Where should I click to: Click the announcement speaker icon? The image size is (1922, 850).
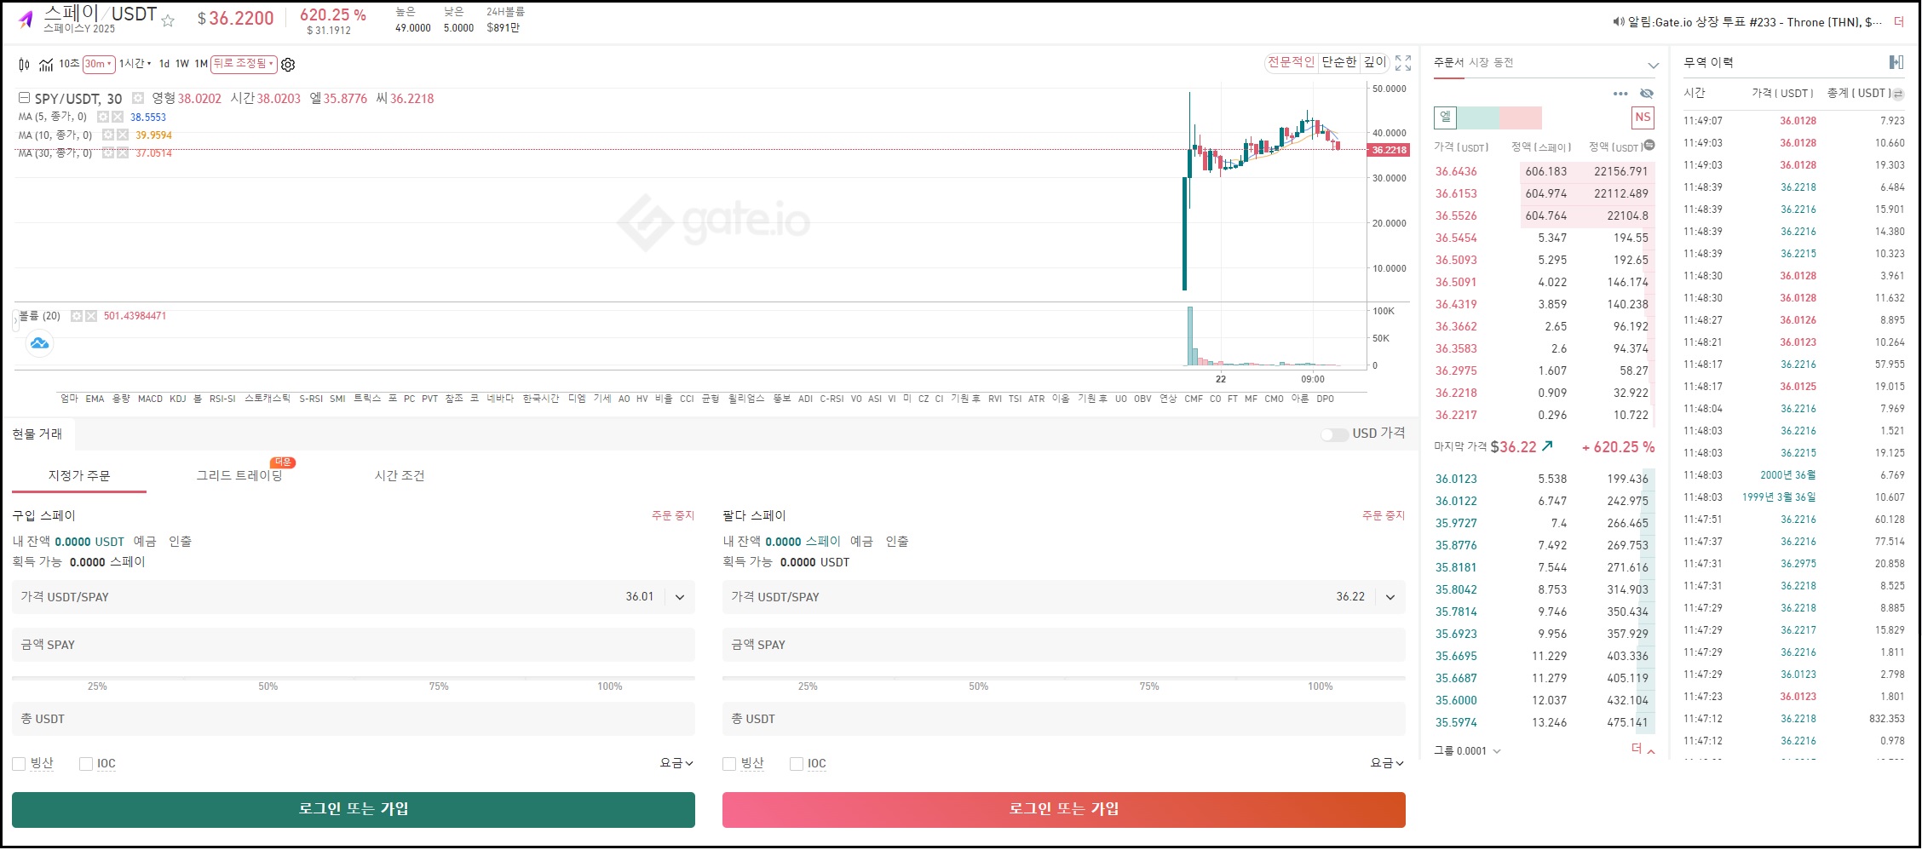click(x=1618, y=22)
